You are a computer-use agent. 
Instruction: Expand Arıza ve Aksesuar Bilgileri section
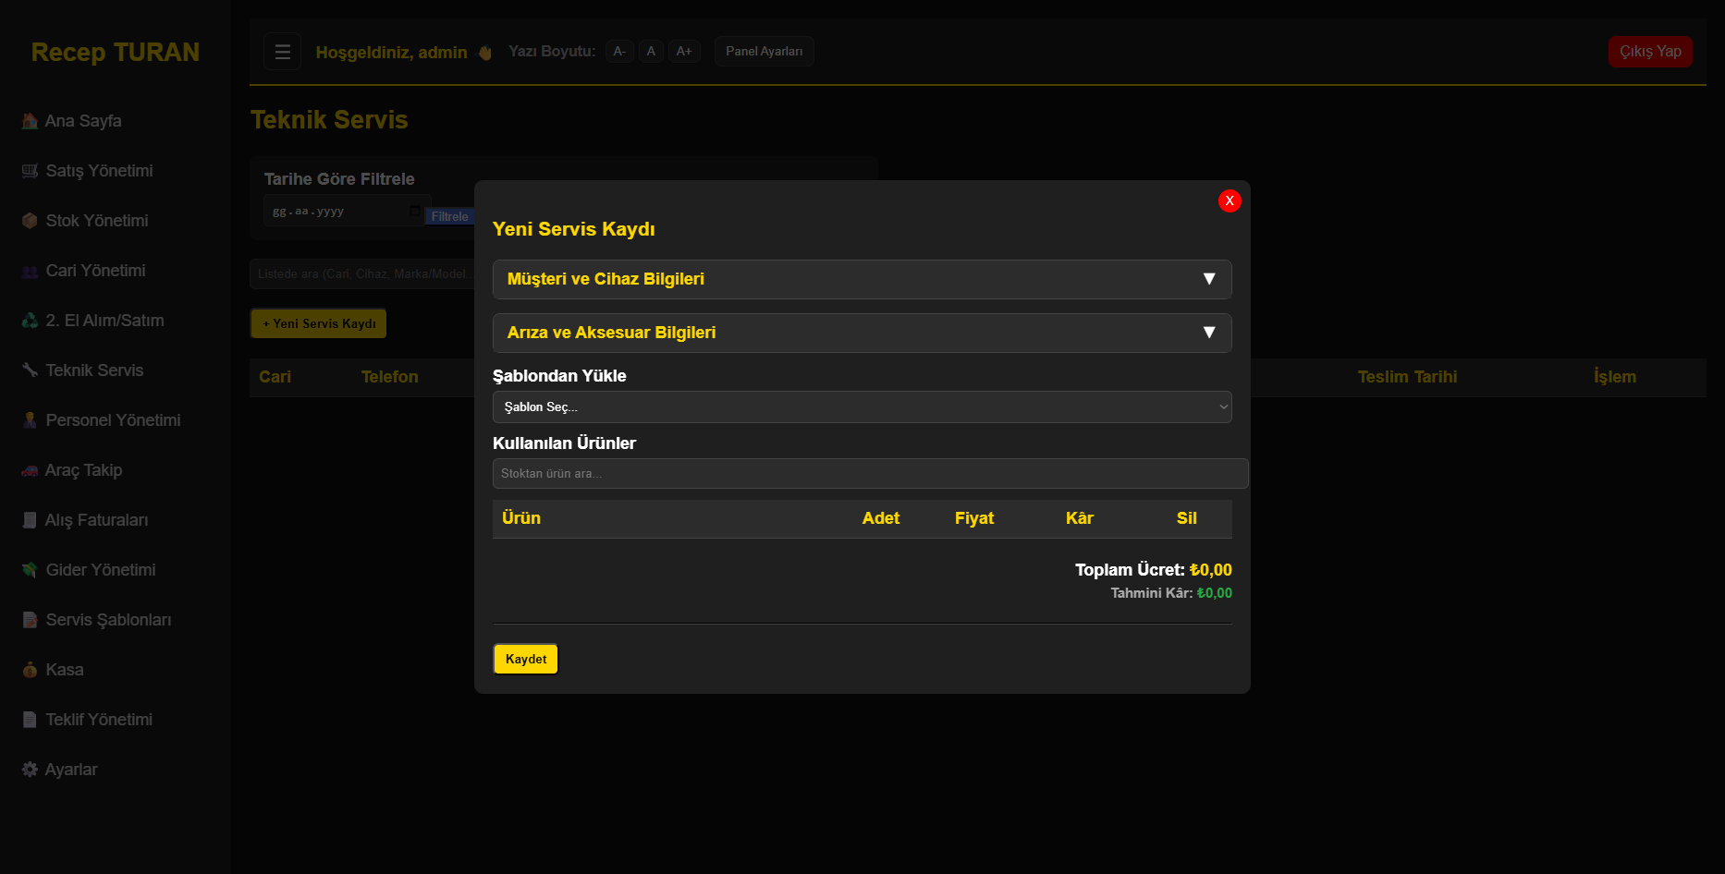click(862, 333)
